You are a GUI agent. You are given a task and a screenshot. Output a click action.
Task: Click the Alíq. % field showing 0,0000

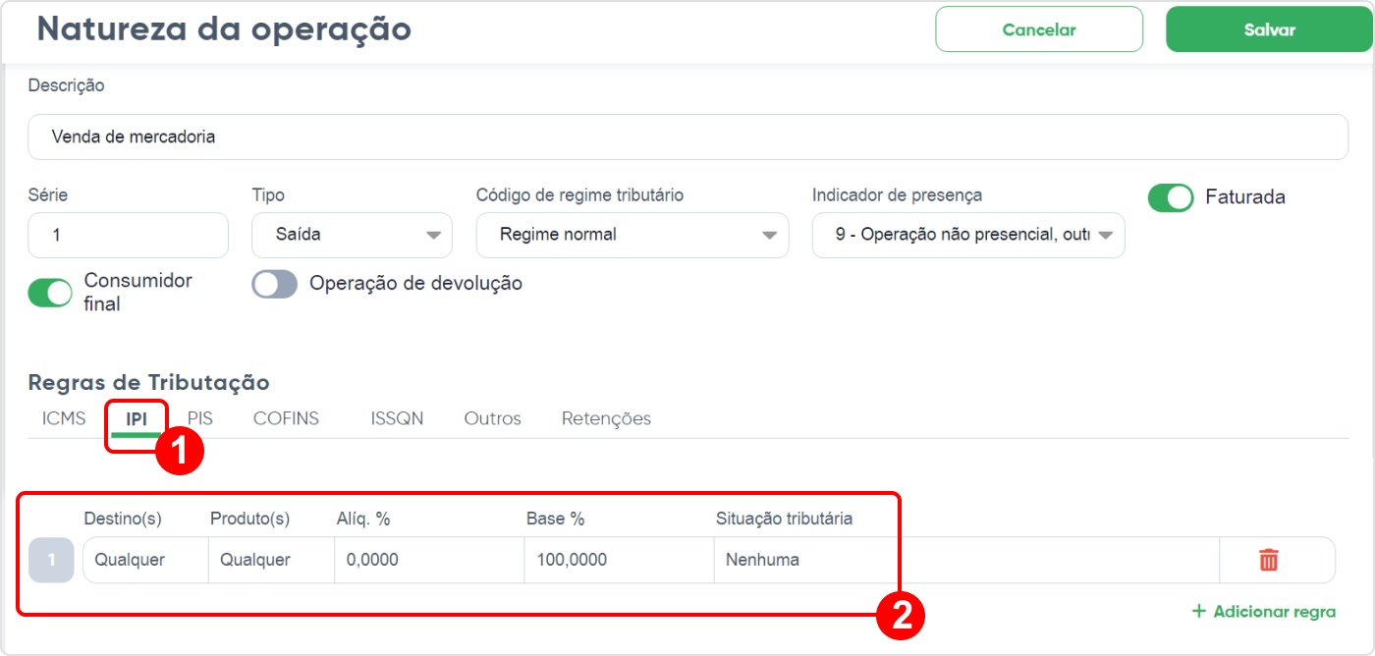tap(429, 560)
